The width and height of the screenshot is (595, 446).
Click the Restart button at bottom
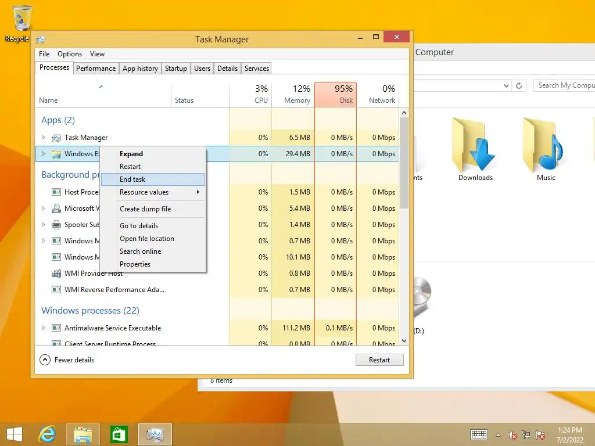(x=379, y=360)
